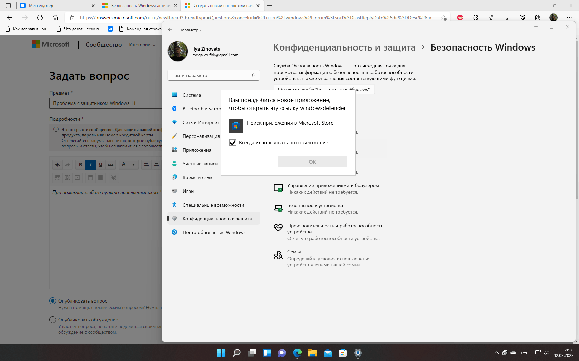This screenshot has height=361, width=579.
Task: Open browser Favorites list
Action: point(492,18)
